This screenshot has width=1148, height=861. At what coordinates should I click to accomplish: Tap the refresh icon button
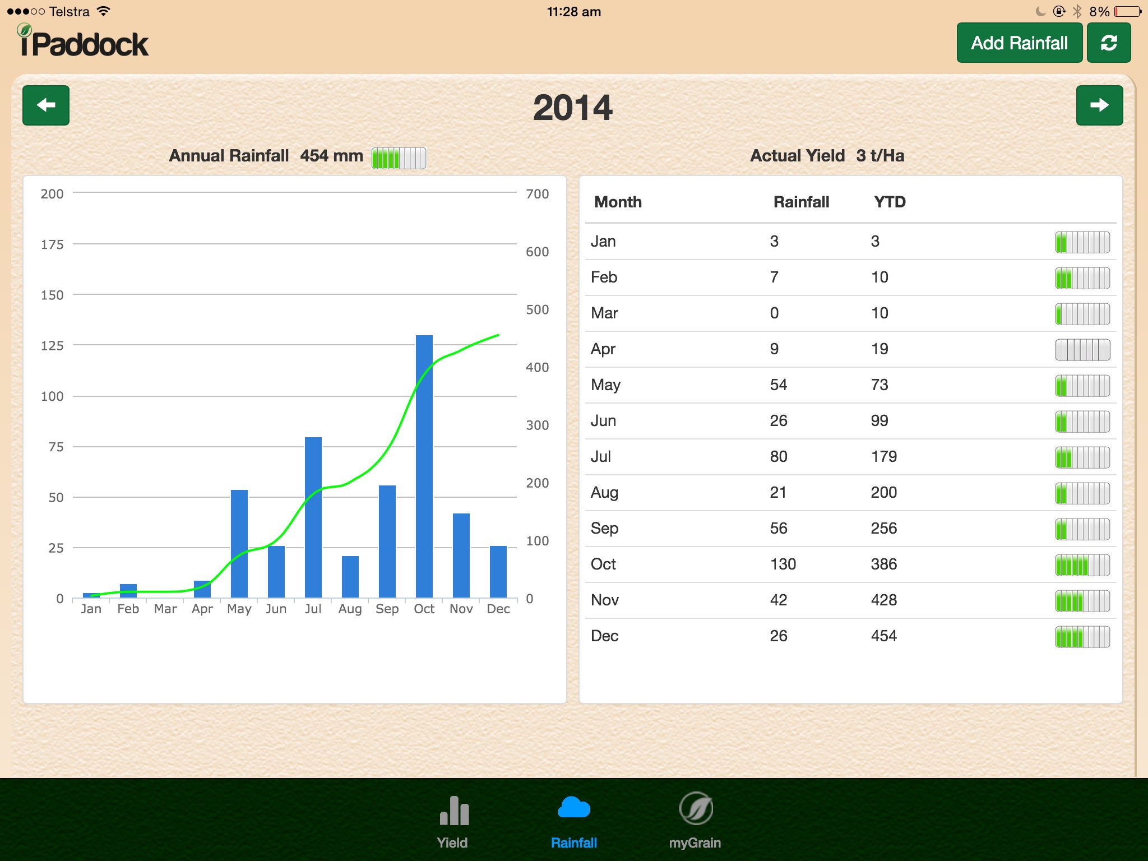[x=1108, y=43]
